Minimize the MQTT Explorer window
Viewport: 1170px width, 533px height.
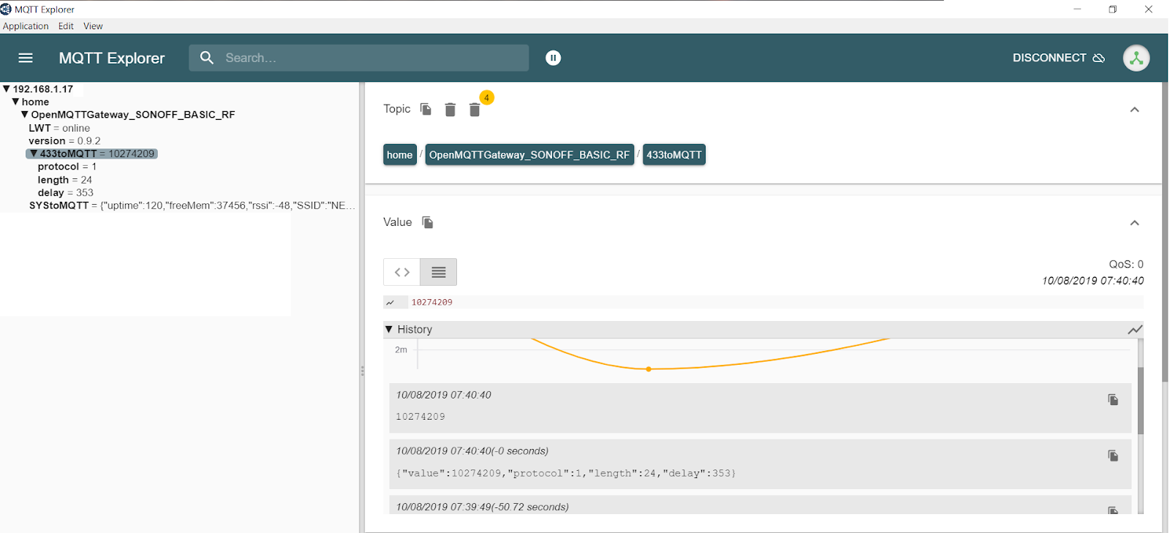pyautogui.click(x=1077, y=10)
